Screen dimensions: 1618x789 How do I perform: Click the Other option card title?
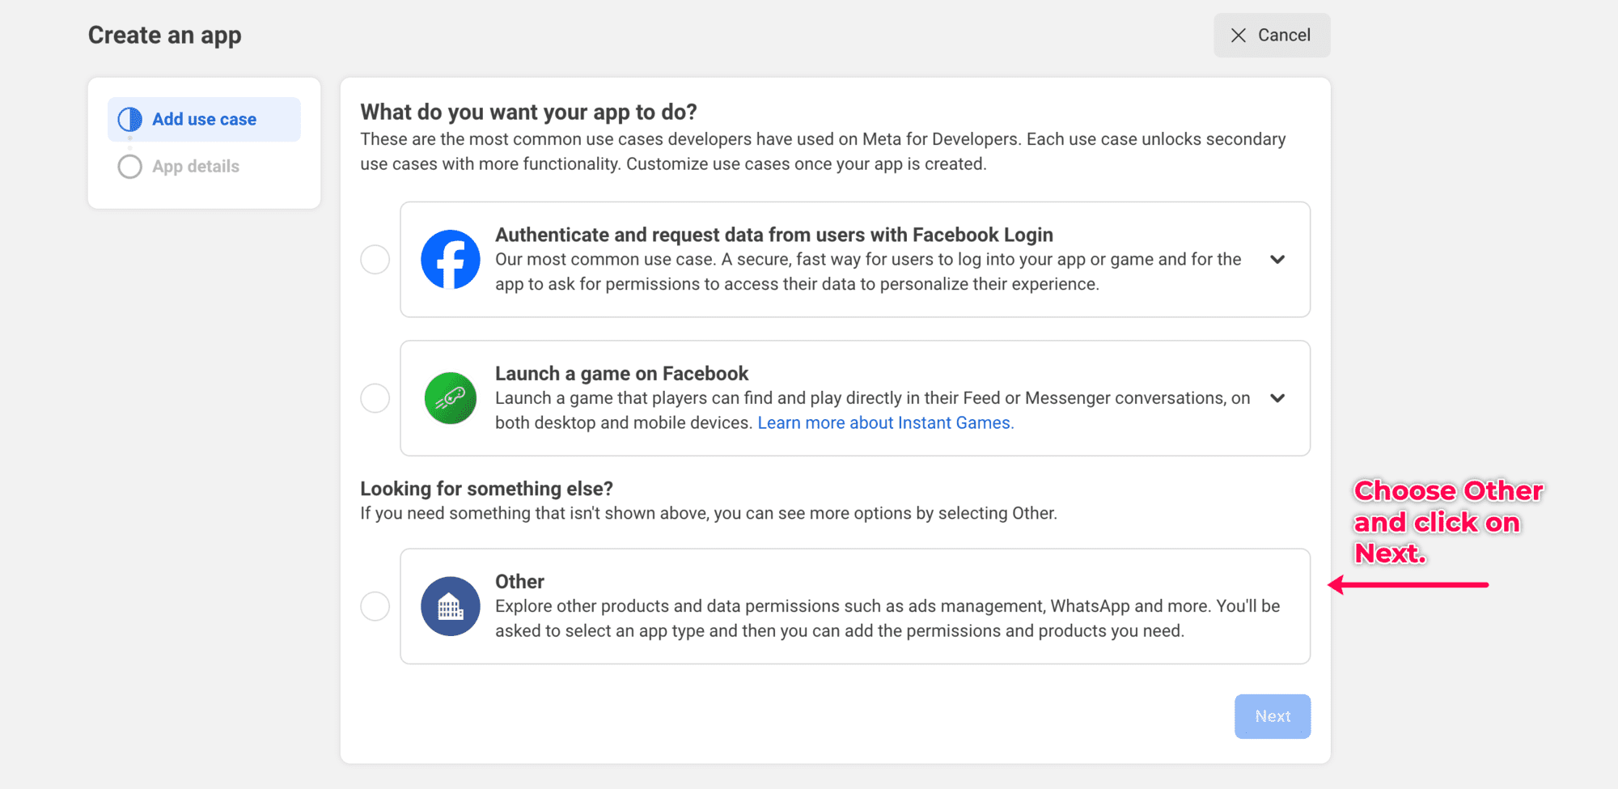[519, 582]
